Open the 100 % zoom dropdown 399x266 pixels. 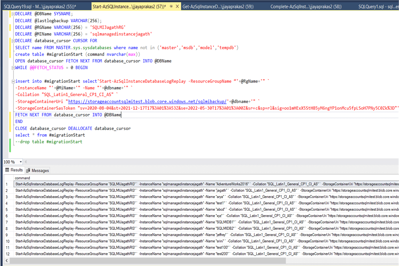click(x=20, y=162)
